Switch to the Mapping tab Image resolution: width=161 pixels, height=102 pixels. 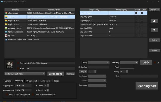click(x=19, y=81)
